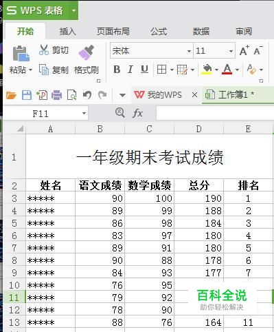Click the 剪切 text button
The width and height of the screenshot is (274, 332).
coord(60,50)
